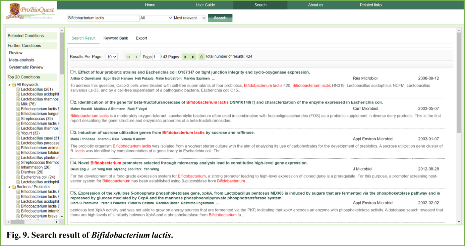Tick the checkbox beside result 5
This screenshot has width=466, height=248.
click(x=72, y=193)
